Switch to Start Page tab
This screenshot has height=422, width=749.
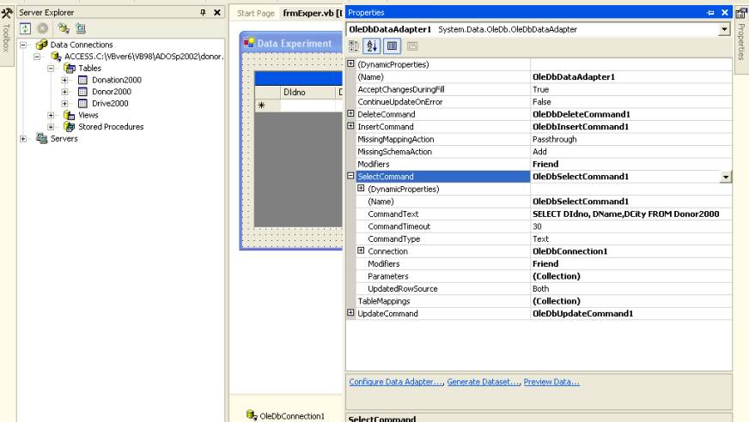(256, 14)
